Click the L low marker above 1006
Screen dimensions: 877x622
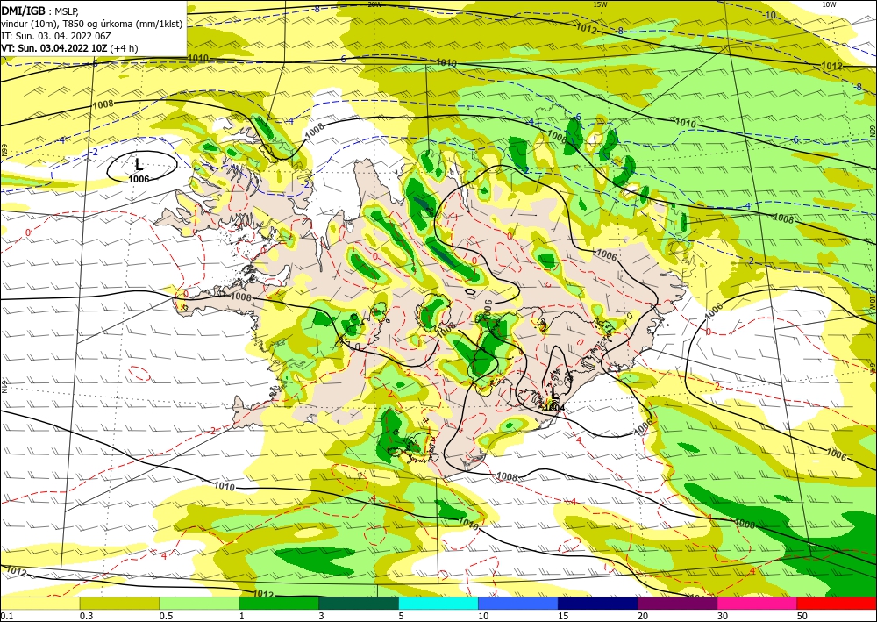pos(139,164)
